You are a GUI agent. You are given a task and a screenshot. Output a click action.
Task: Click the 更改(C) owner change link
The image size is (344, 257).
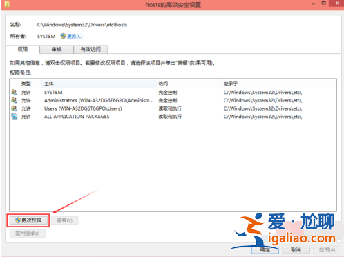pos(75,37)
